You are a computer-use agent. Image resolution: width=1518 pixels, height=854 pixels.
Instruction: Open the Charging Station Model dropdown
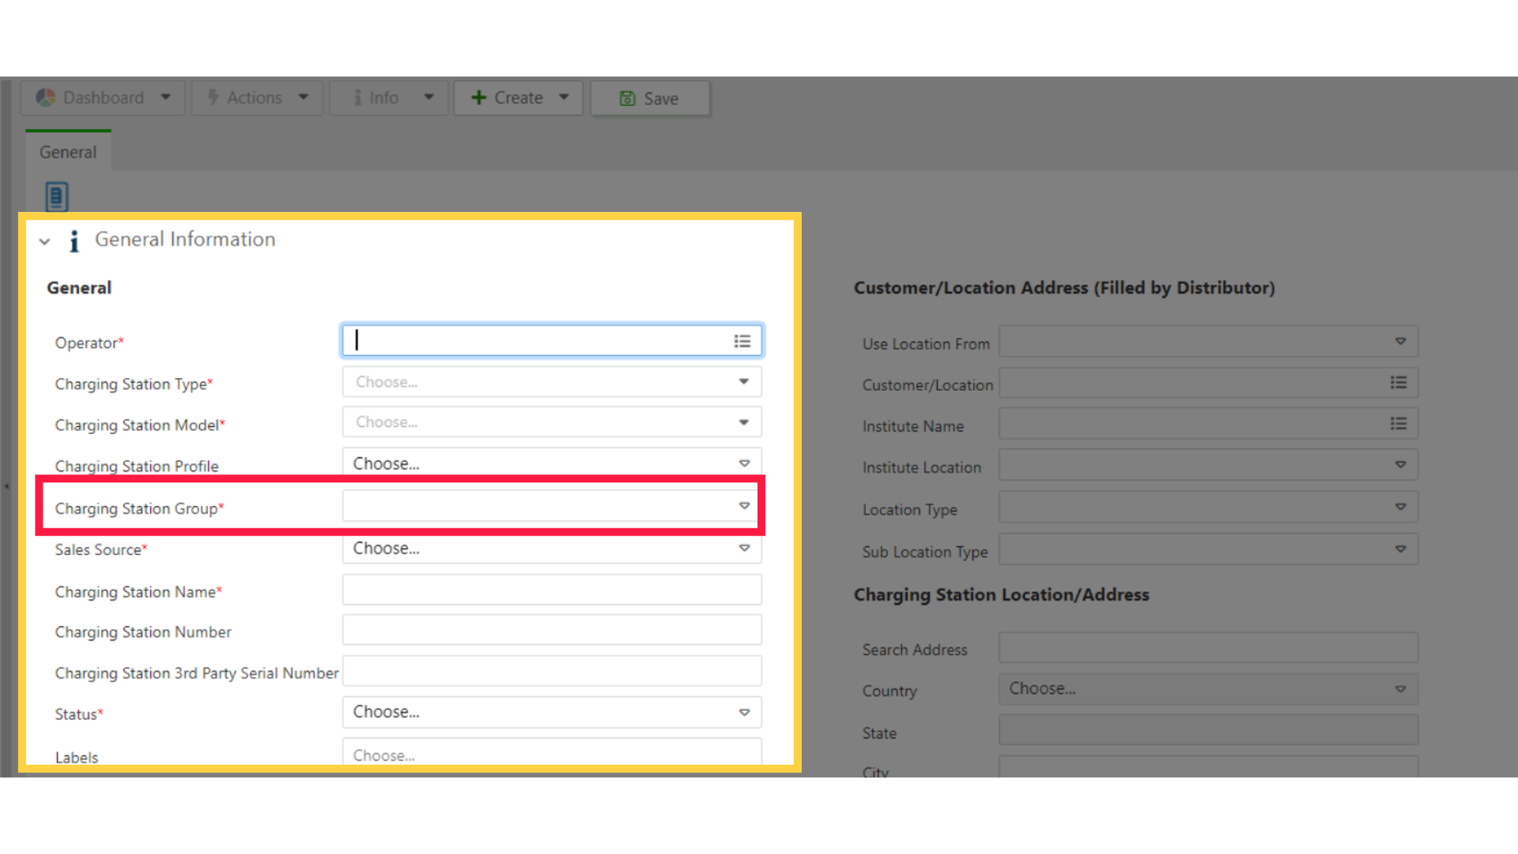tap(552, 422)
